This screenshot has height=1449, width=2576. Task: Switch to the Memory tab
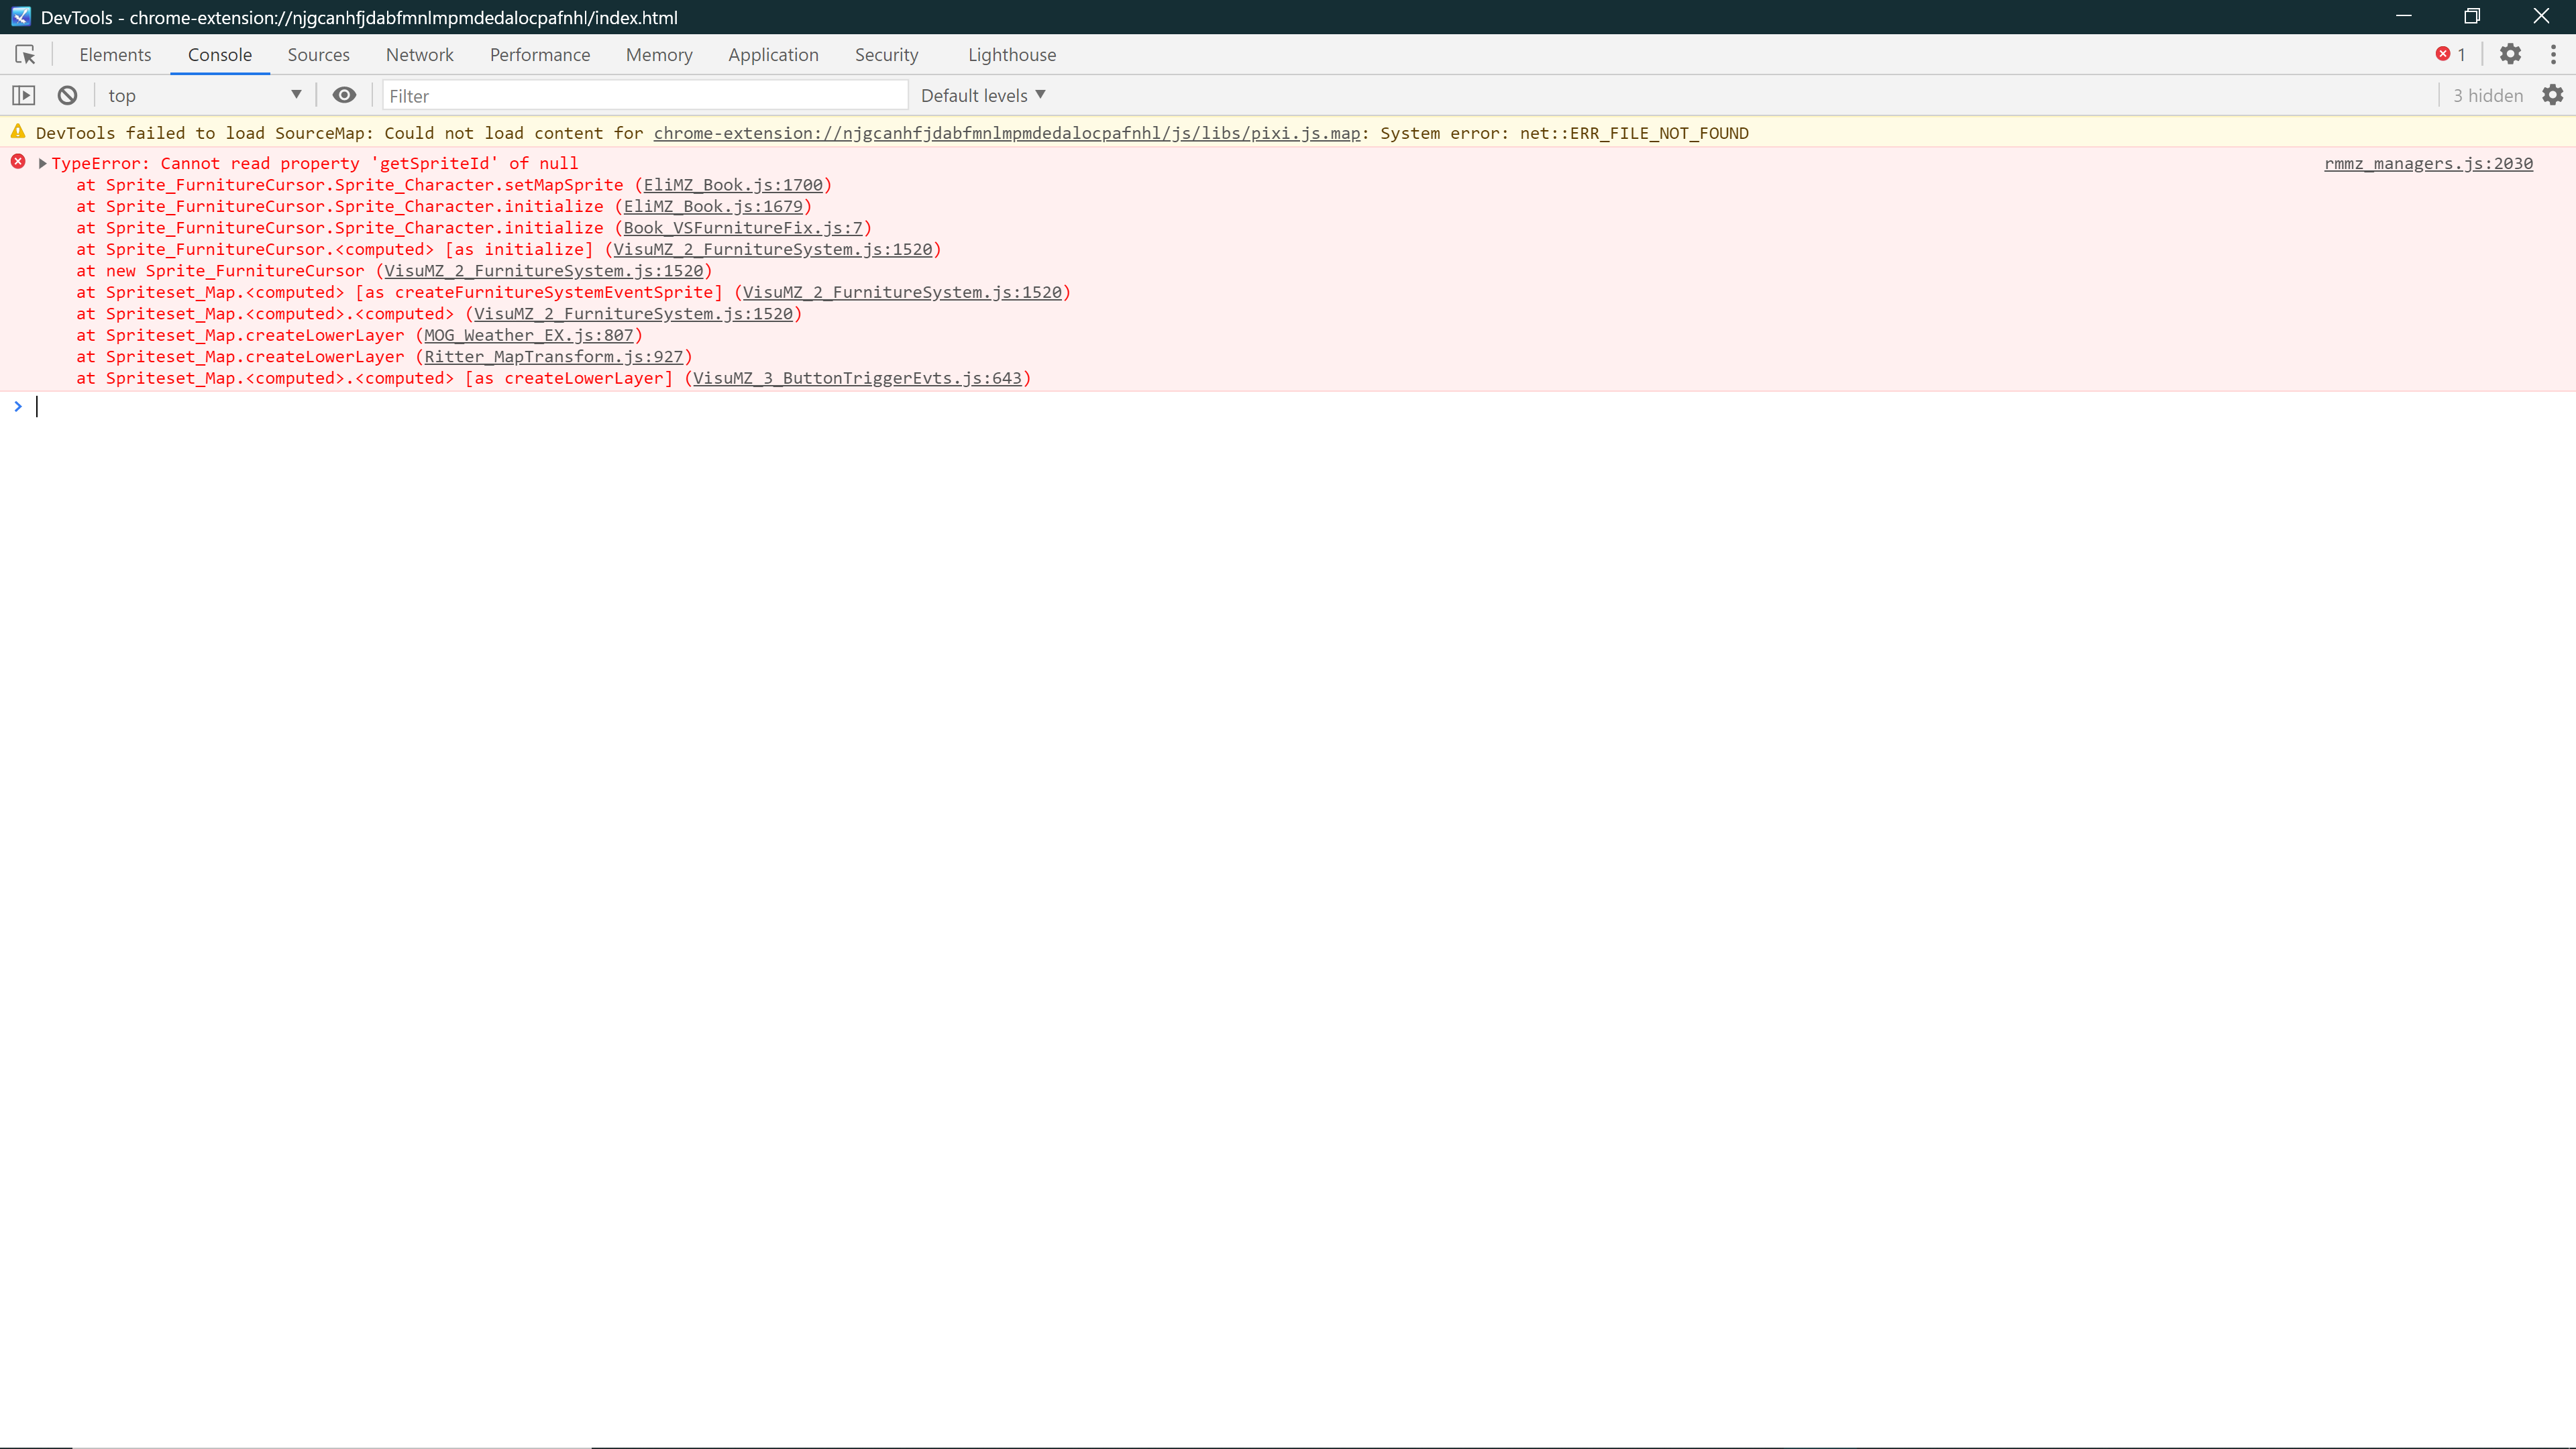[x=659, y=55]
